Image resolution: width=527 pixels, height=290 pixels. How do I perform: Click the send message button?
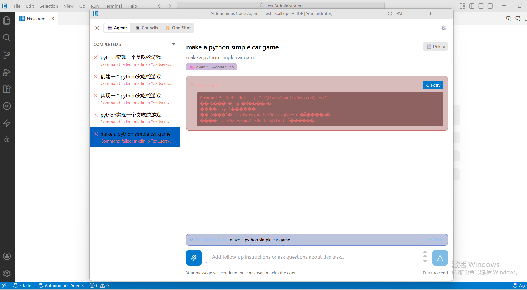tap(440, 258)
